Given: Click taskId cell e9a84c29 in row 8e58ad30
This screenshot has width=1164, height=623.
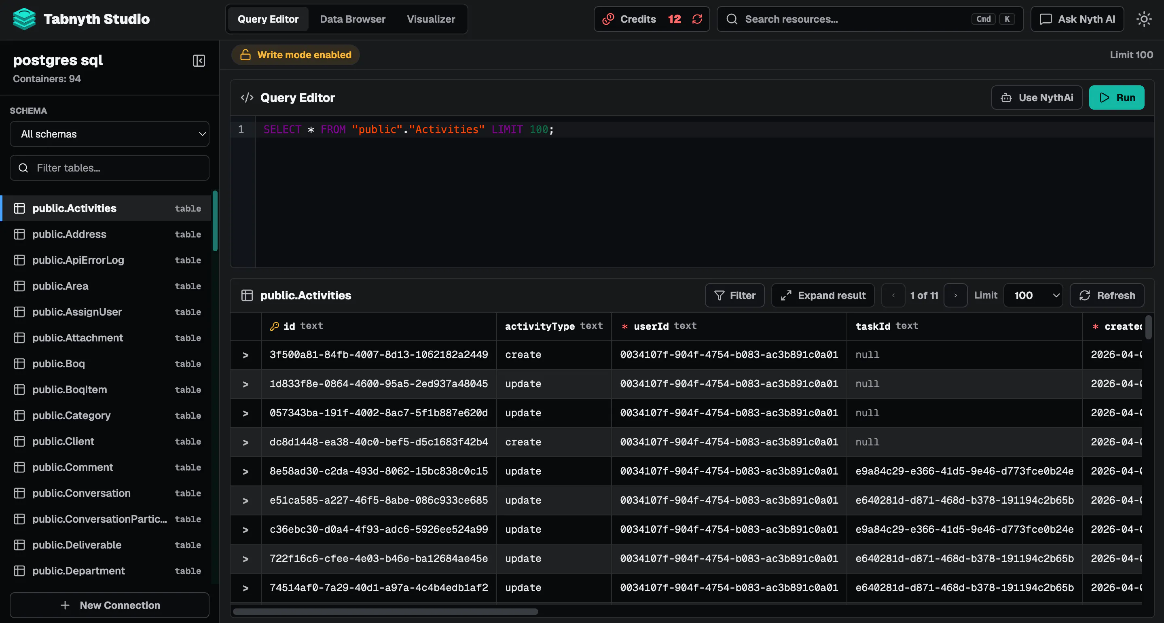Looking at the screenshot, I should click(x=964, y=471).
